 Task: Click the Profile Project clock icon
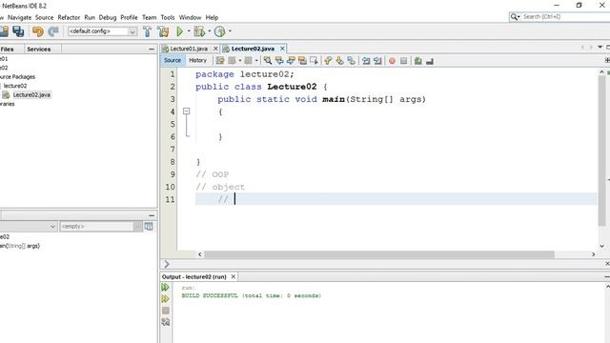pos(220,31)
